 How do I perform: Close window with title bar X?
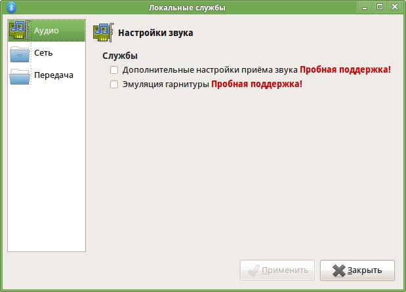395,7
